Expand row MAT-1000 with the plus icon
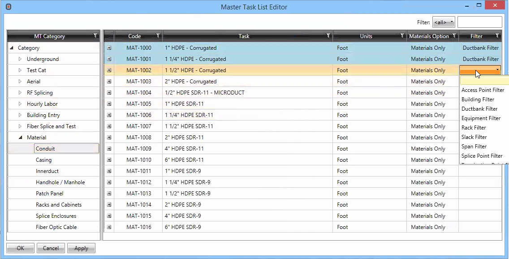Screen dimensions: 509x259 click(x=109, y=47)
